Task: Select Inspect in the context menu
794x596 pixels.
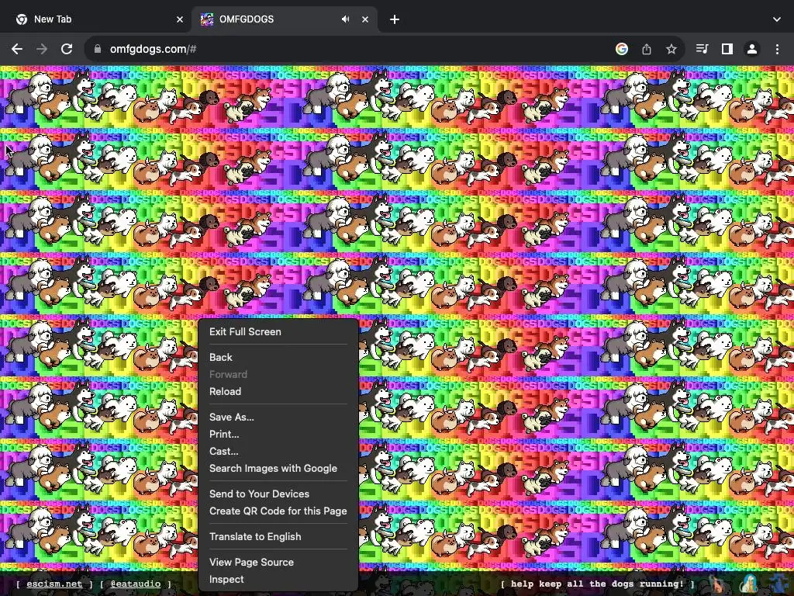Action: tap(278, 579)
